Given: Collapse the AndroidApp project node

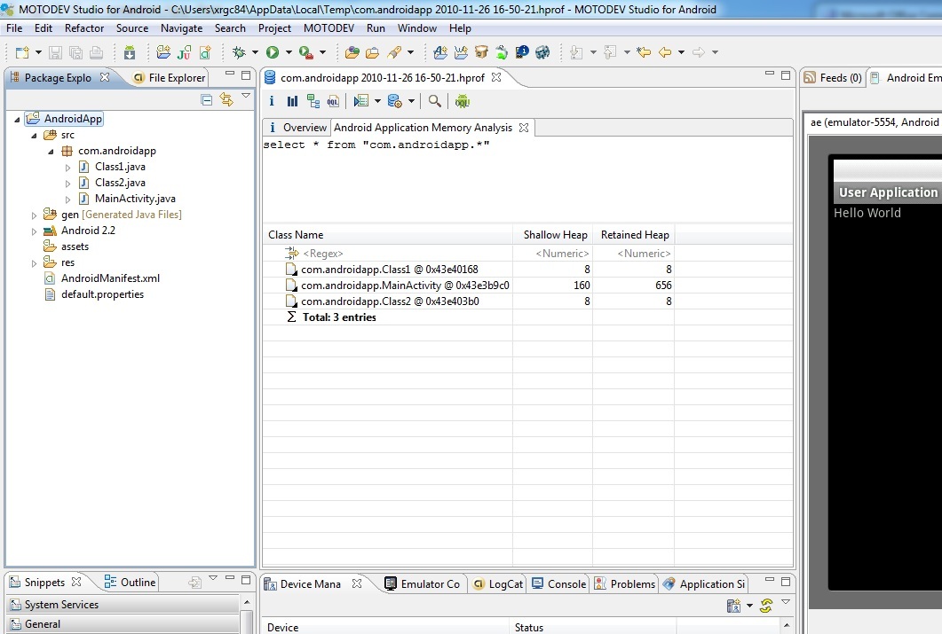Looking at the screenshot, I should [x=17, y=120].
